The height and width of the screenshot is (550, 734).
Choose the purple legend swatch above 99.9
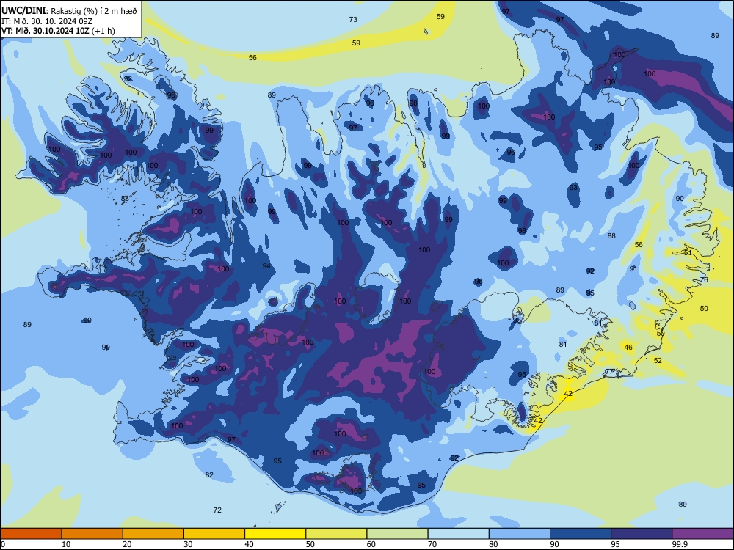(702, 534)
